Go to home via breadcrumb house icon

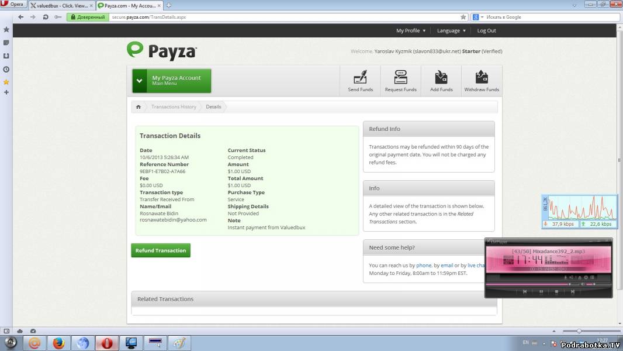(139, 107)
